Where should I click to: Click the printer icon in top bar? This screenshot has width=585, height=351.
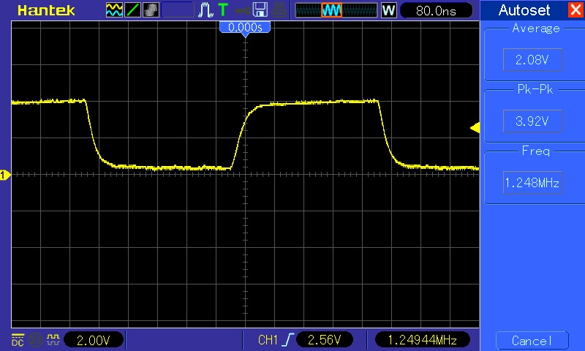279,10
